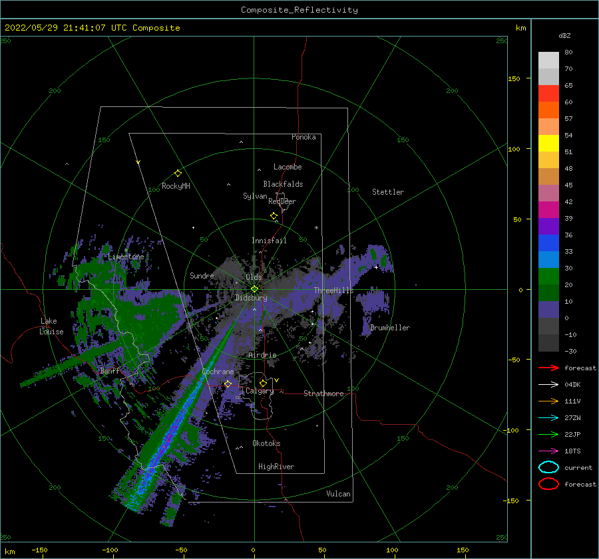The image size is (599, 559).
Task: Click the cyan current ellipse icon
Action: coord(548,467)
